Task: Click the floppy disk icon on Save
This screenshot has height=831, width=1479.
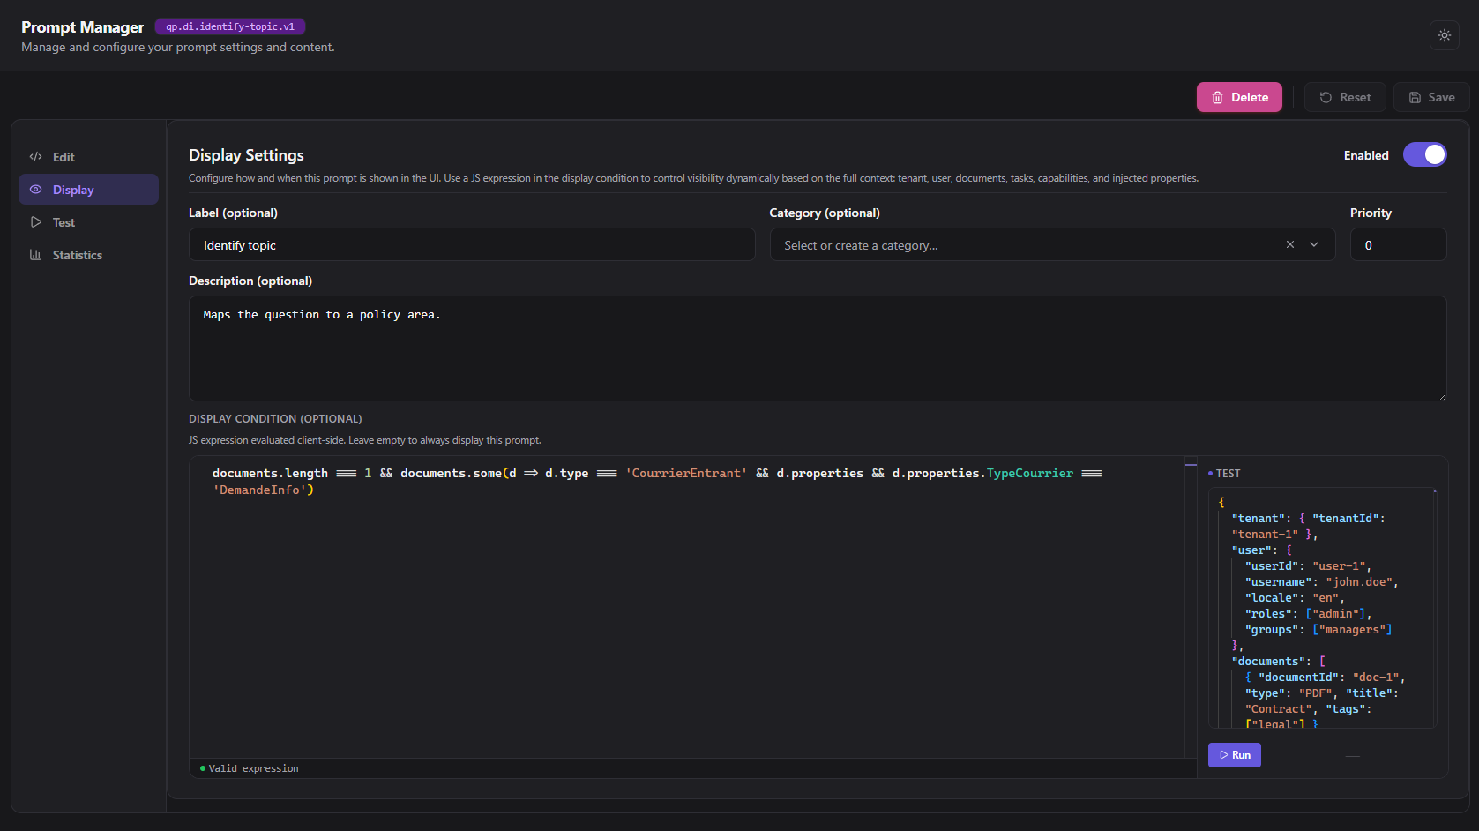Action: 1415,97
